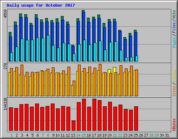Screen dimensions: 178x139
Task: Click the orange sites bar for day 18
Action: (x=100, y=80)
